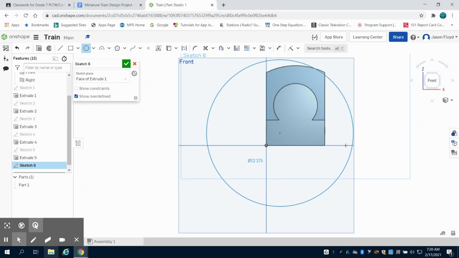Open the Suggested Sites bookmark
Screen dimensions: 459x258
[x=70, y=25]
